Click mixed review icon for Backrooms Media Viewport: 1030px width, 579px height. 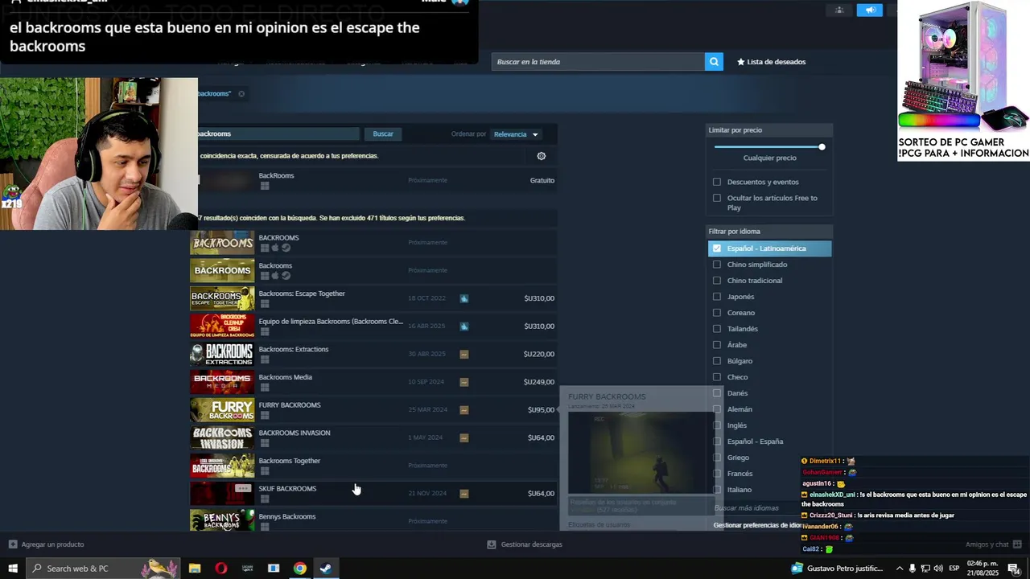point(464,382)
